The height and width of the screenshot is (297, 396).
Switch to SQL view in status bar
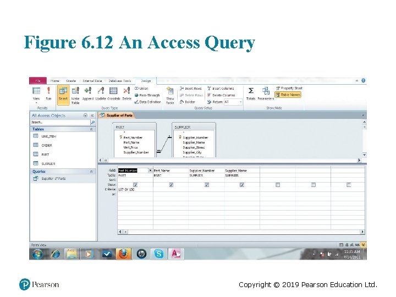click(x=357, y=245)
